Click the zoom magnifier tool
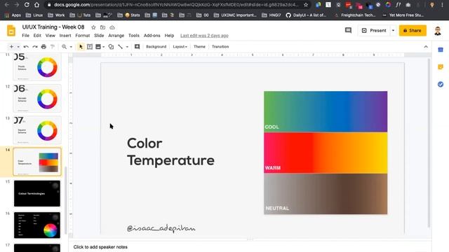 64,47
